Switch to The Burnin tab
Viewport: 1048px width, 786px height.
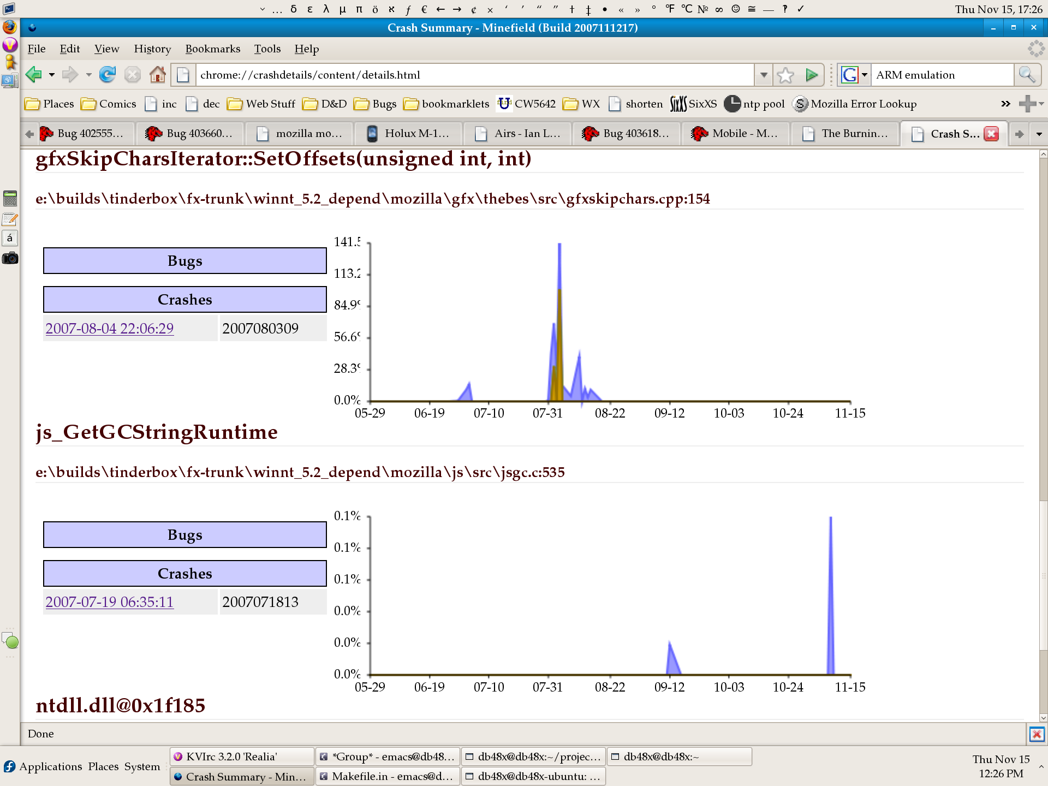pos(845,134)
